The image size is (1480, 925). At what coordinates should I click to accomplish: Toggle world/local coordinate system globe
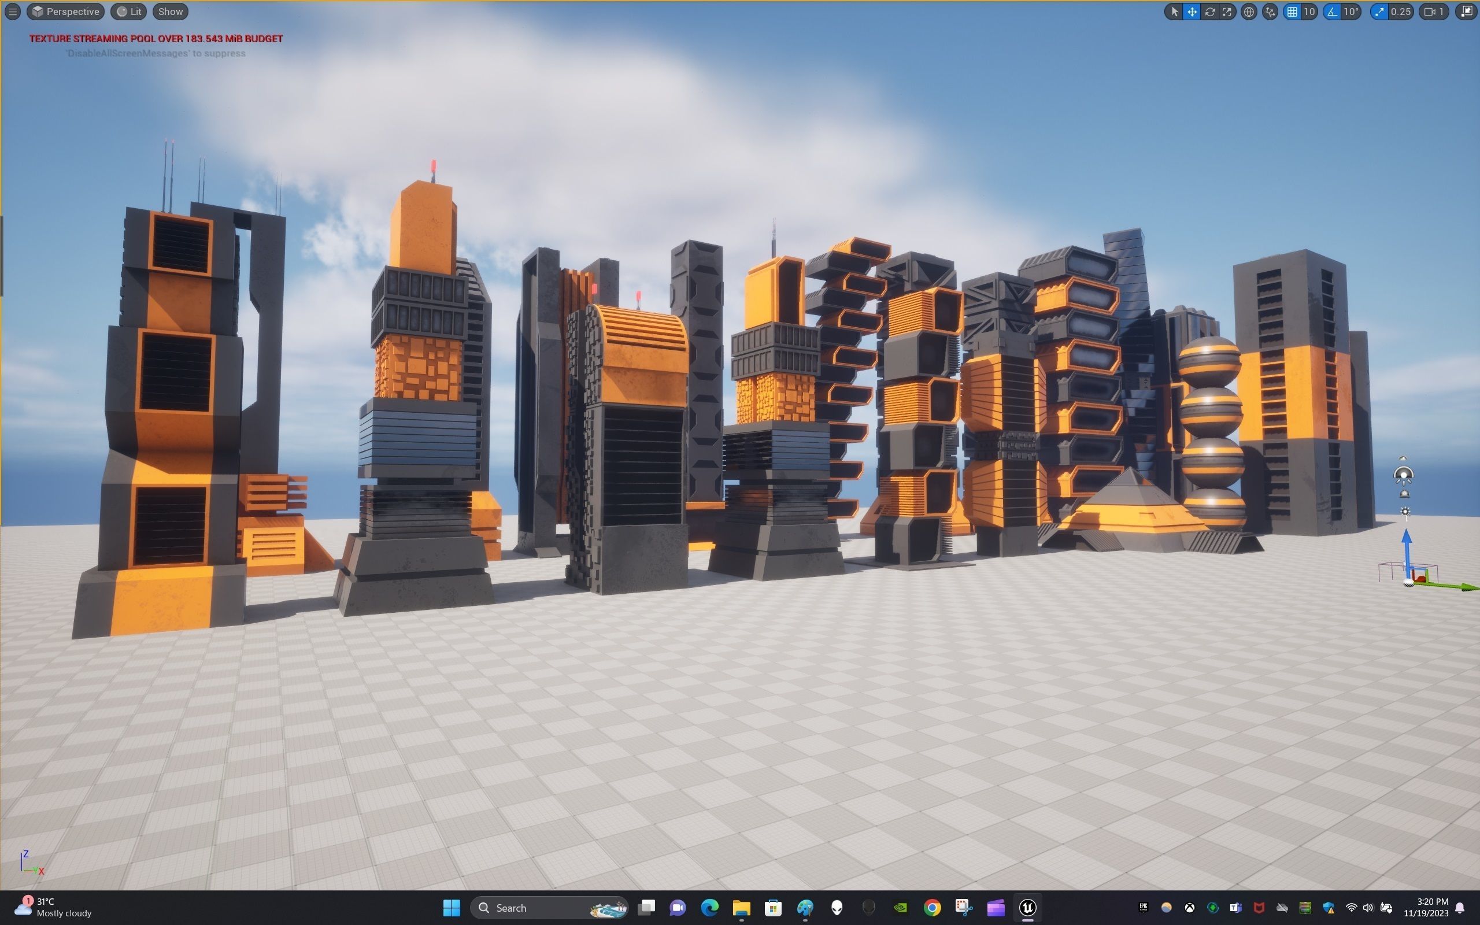(x=1249, y=12)
